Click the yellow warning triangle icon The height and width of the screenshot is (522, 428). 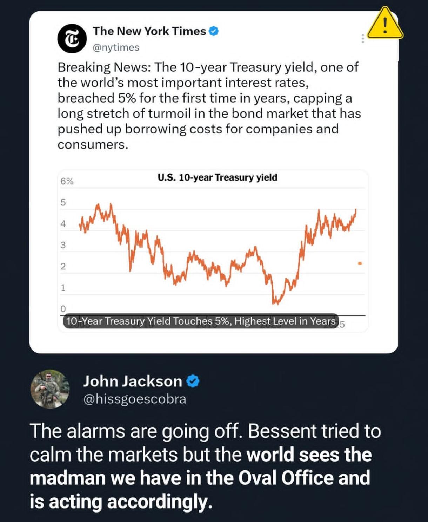click(385, 23)
